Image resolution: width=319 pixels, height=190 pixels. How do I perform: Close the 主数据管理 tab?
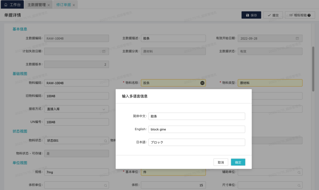click(48, 5)
